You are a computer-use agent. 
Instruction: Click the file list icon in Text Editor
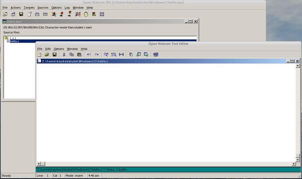coord(131,55)
